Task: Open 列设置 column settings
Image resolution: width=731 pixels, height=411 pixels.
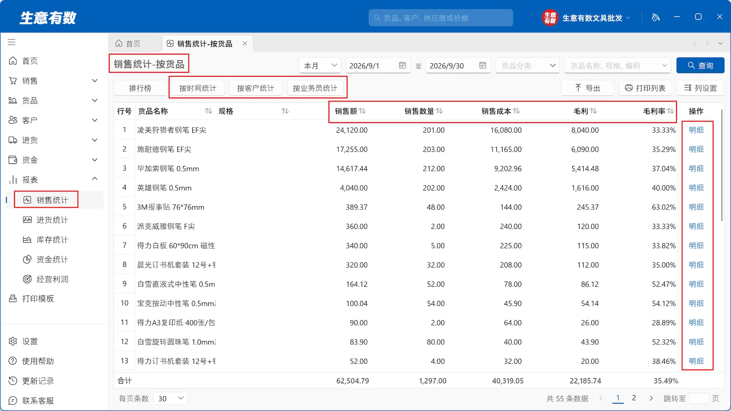Action: (700, 88)
